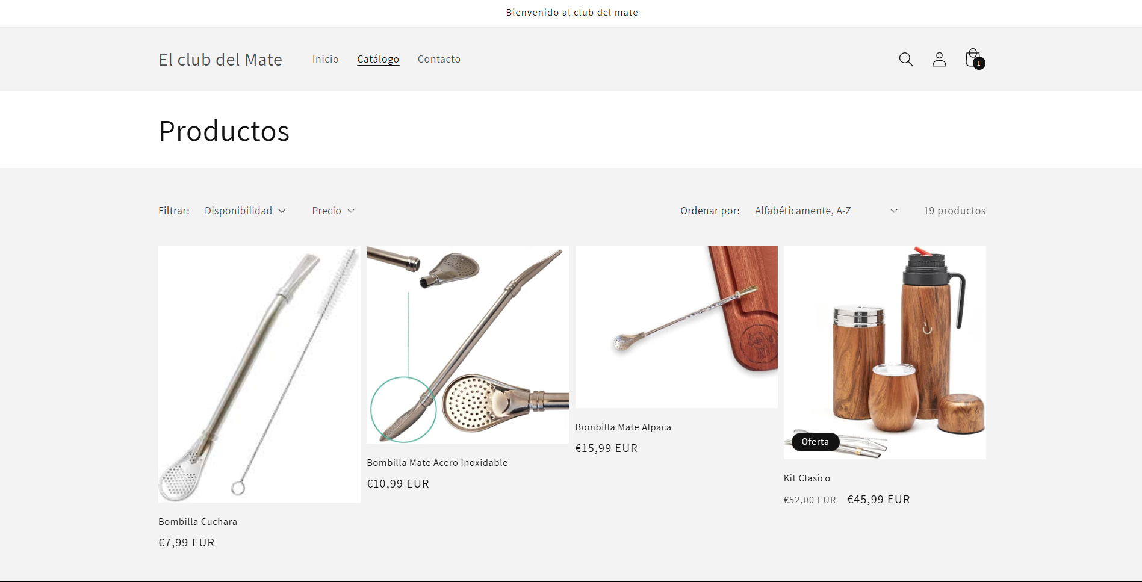Click the Bombilla Mate Alpaca image
This screenshot has height=582, width=1142.
point(676,327)
